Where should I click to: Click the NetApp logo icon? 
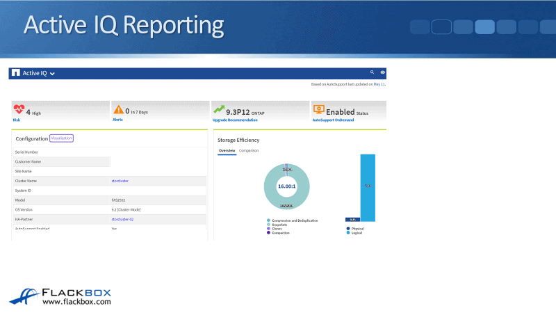pyautogui.click(x=16, y=72)
